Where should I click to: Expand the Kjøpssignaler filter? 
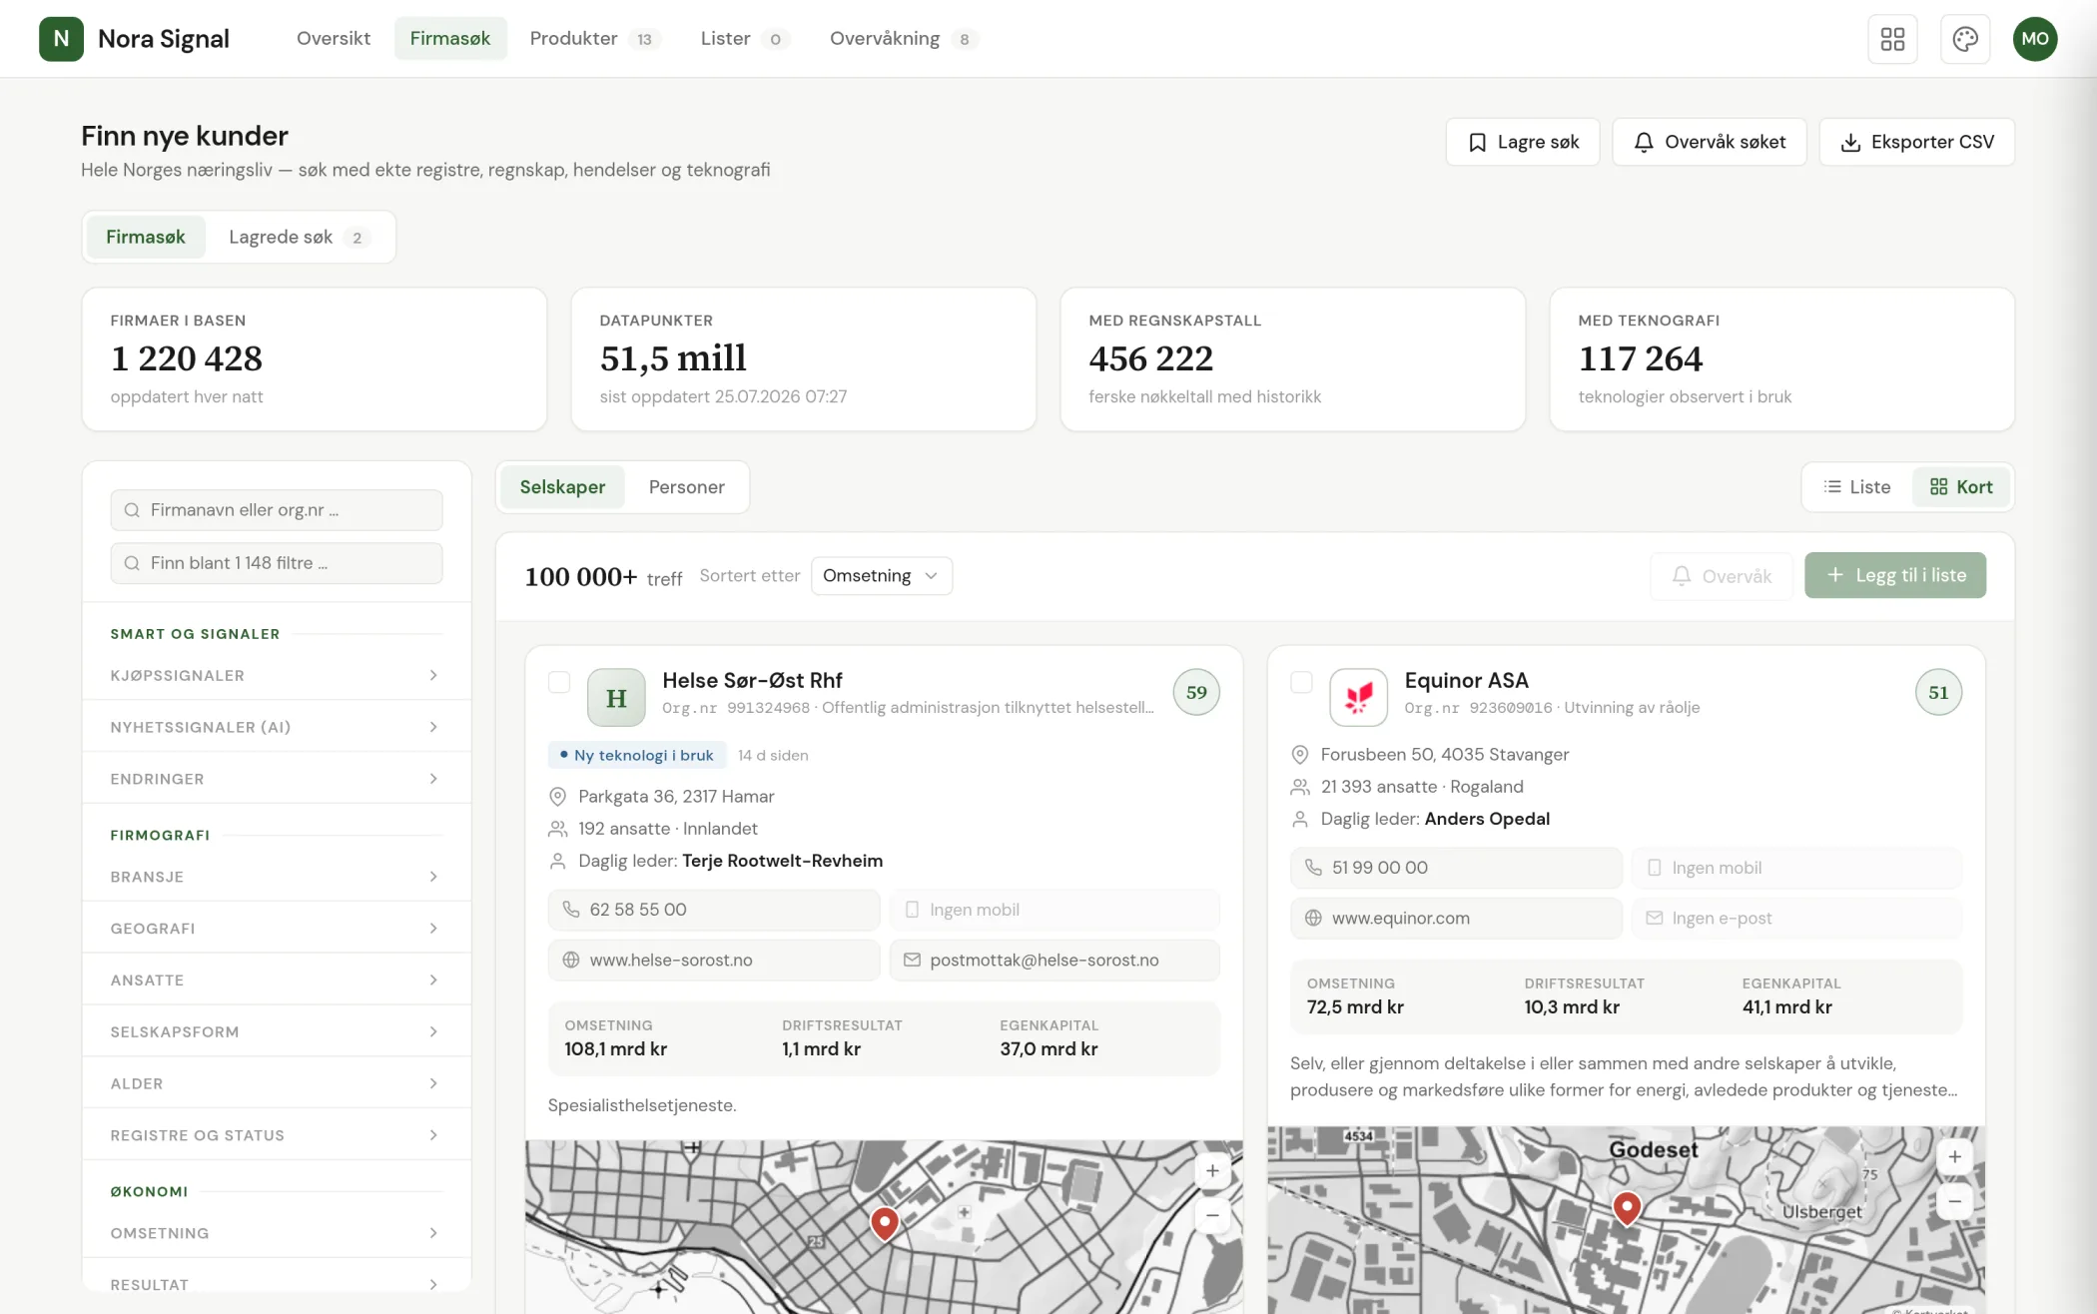click(277, 676)
